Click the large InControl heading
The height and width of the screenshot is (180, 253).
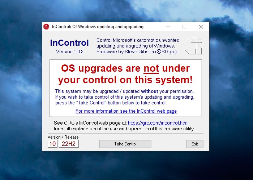pyautogui.click(x=69, y=43)
